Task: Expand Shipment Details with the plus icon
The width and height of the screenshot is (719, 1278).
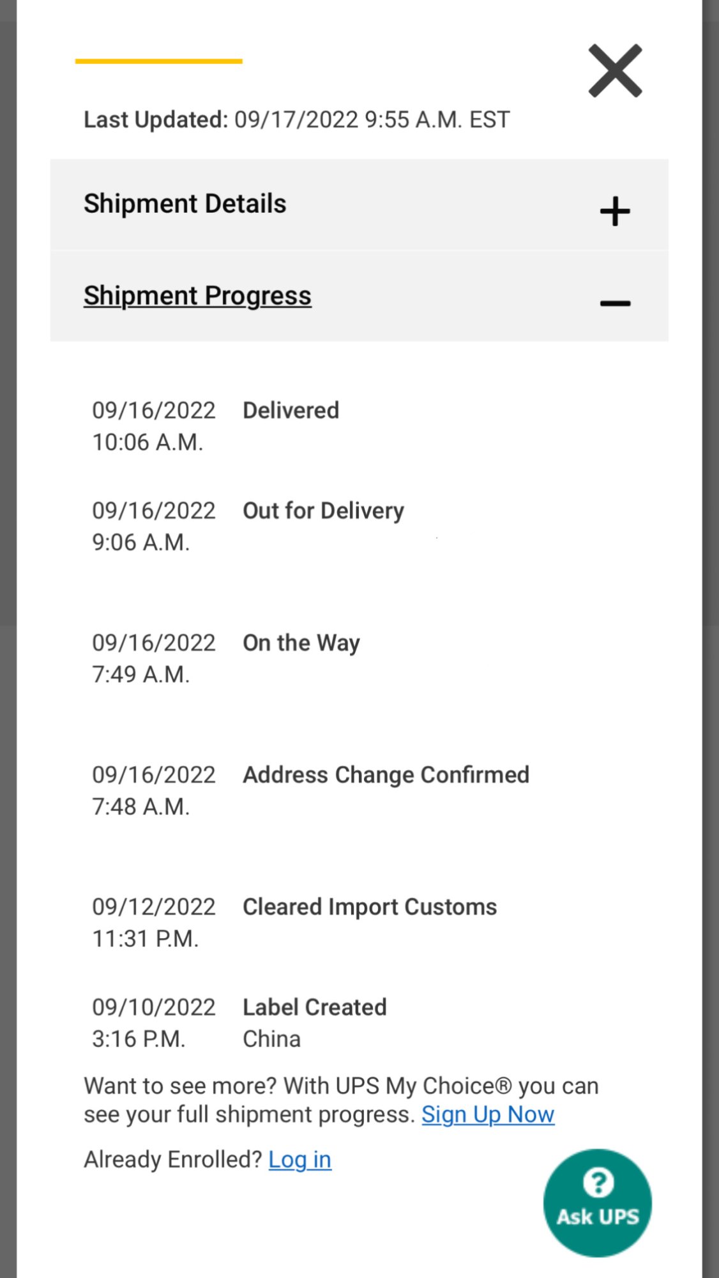Action: click(x=615, y=212)
